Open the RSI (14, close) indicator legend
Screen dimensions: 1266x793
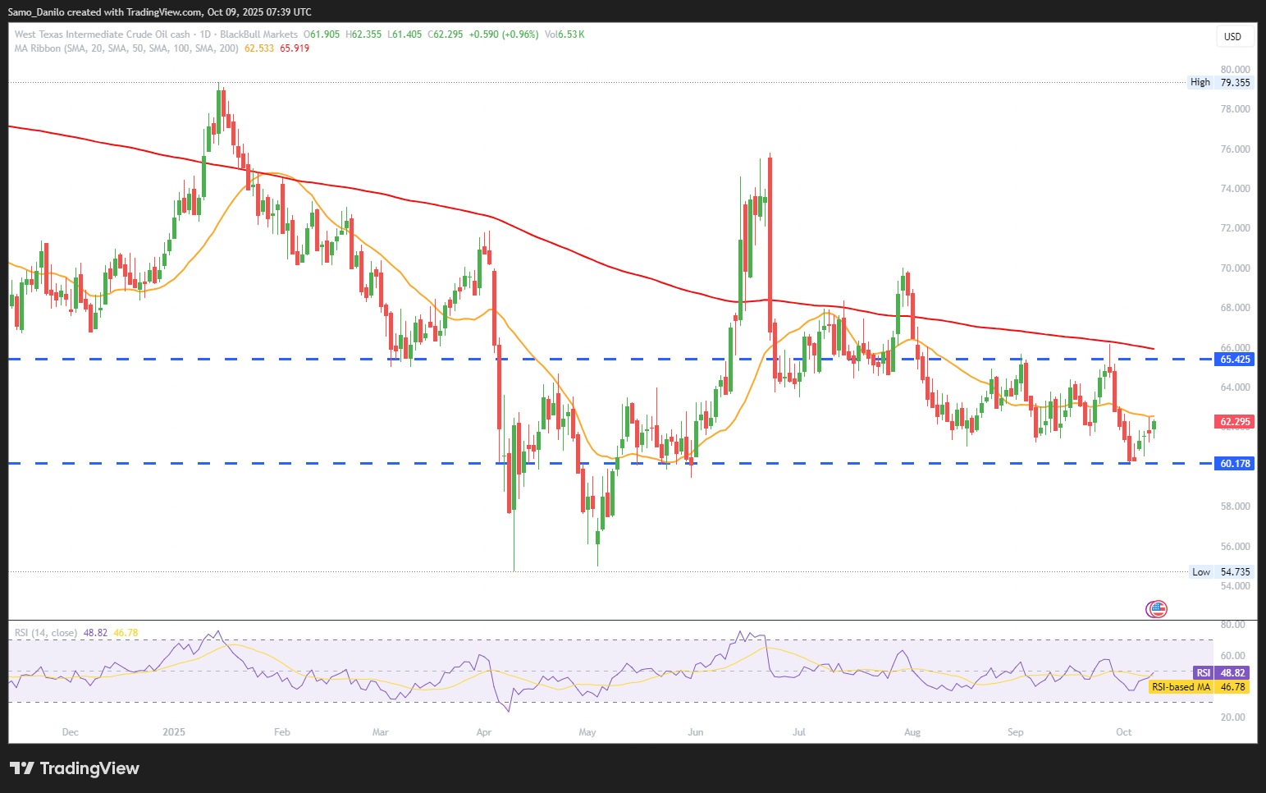click(x=46, y=633)
